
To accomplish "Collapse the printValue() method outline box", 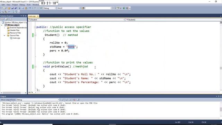I will click(x=35, y=66).
